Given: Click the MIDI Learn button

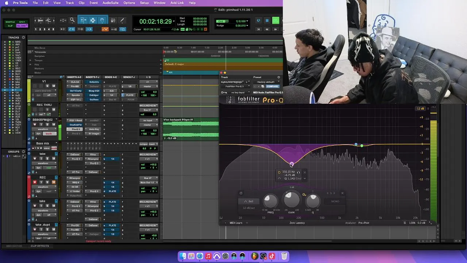Looking at the screenshot, I should 236,223.
